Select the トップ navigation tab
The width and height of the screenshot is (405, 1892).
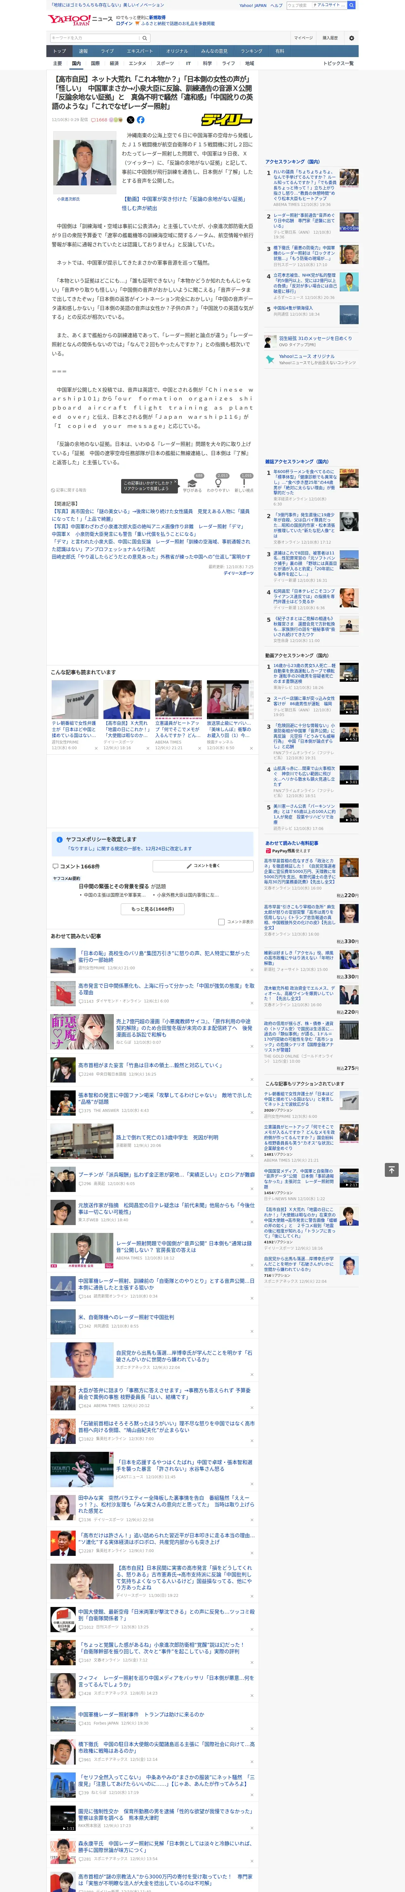[60, 51]
